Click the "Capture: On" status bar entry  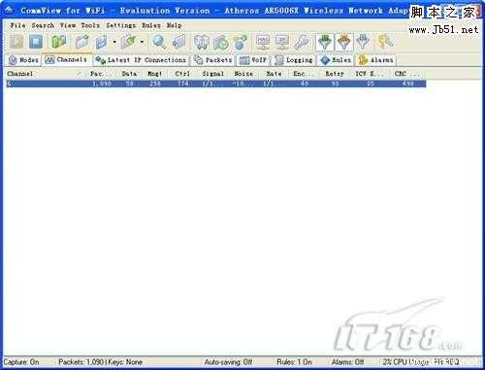pyautogui.click(x=21, y=362)
